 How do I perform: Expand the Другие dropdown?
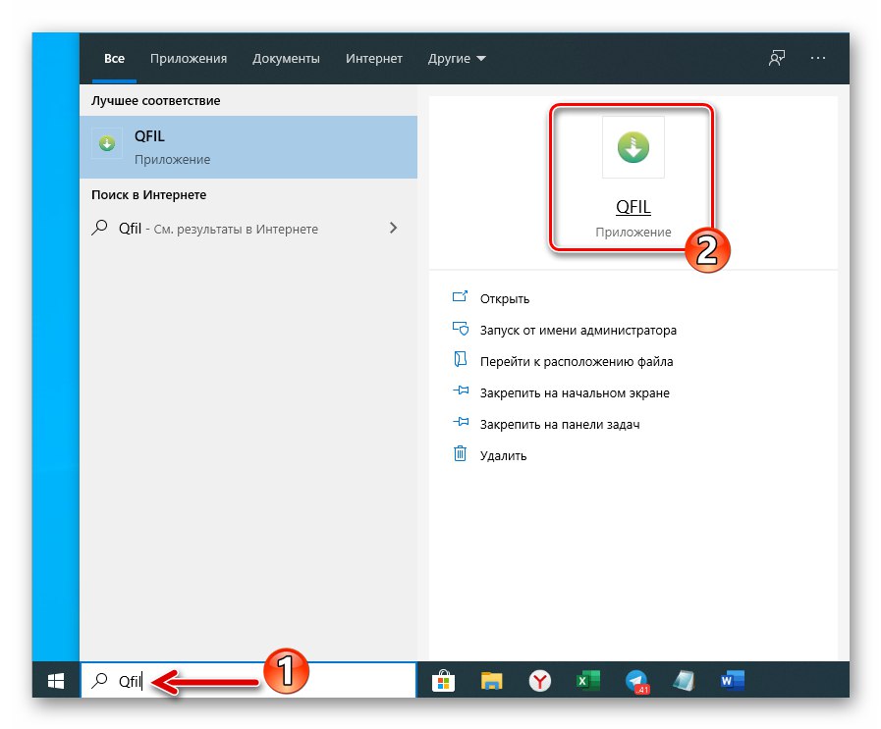(x=457, y=58)
